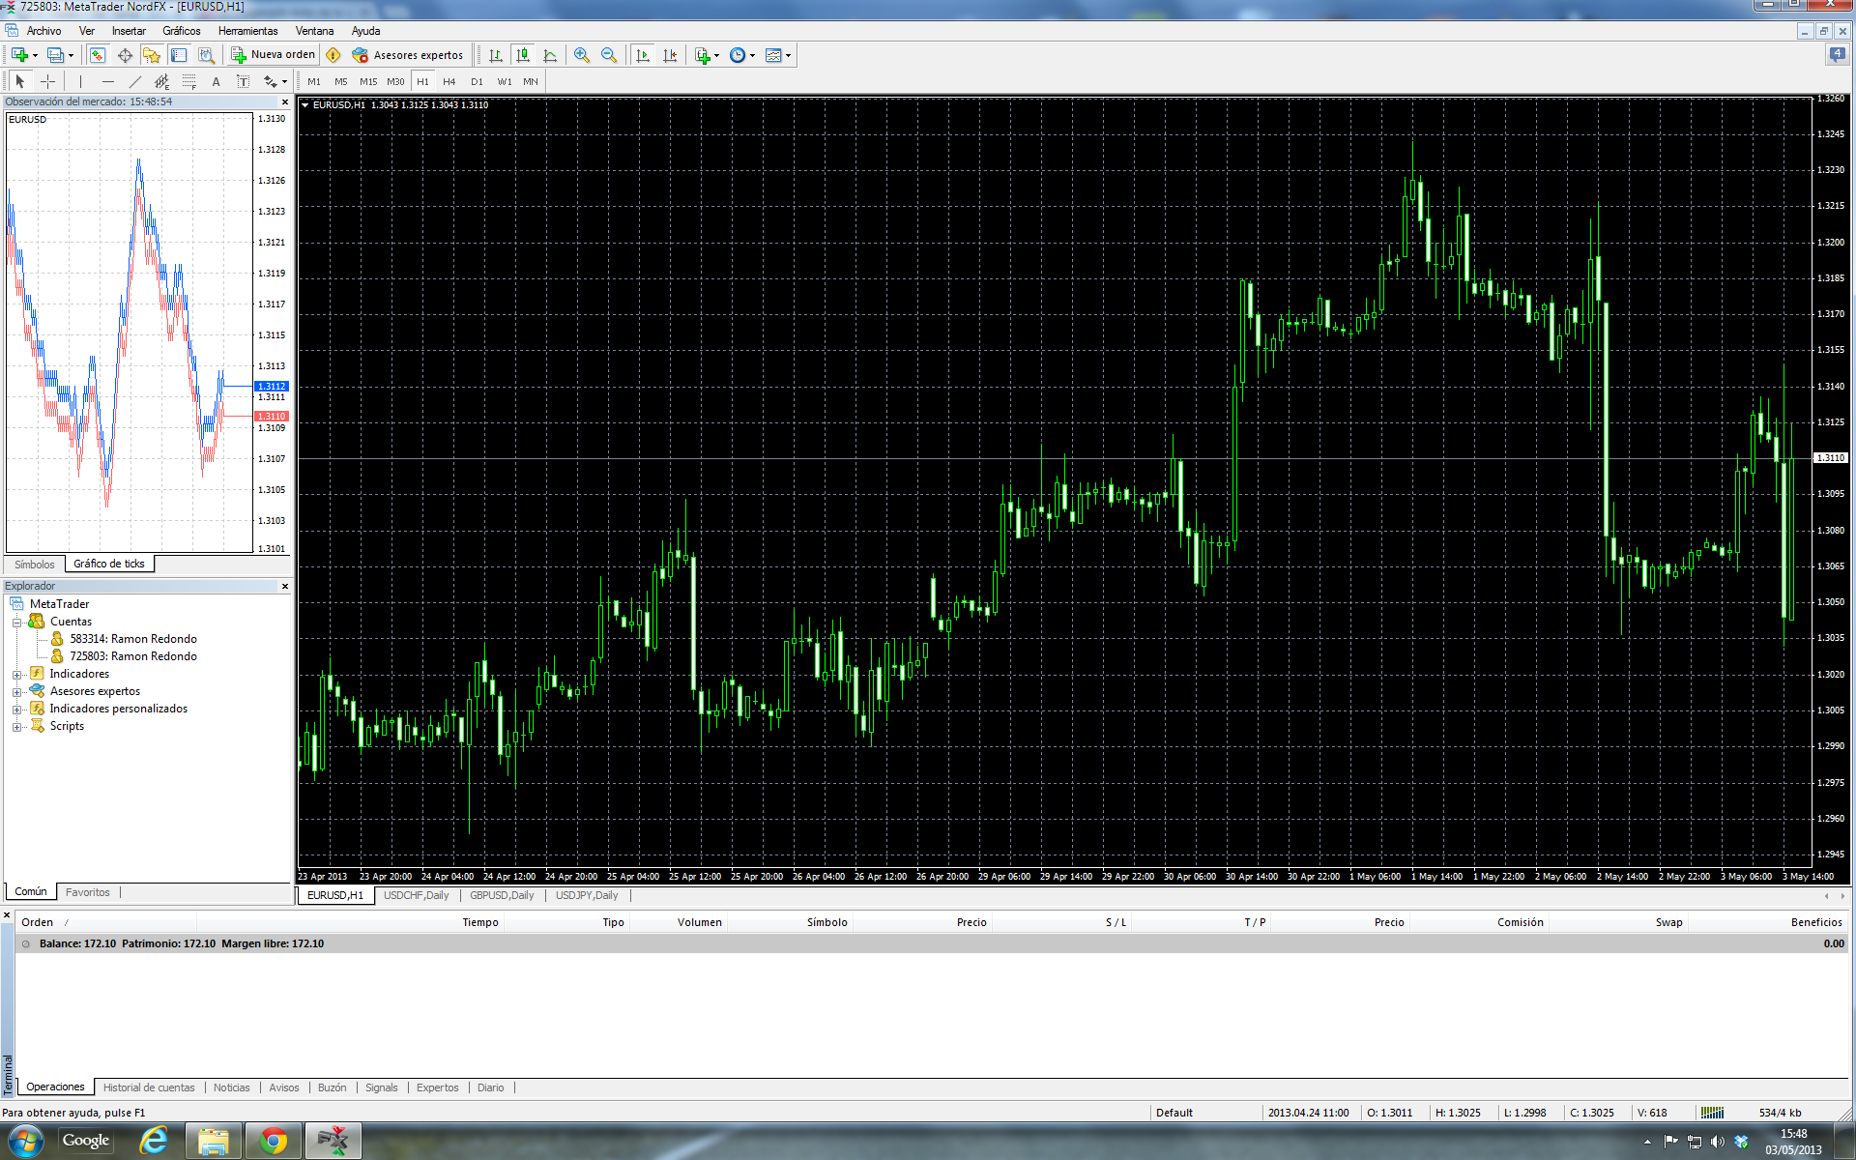Click the zoom out magnifier icon

tap(609, 55)
